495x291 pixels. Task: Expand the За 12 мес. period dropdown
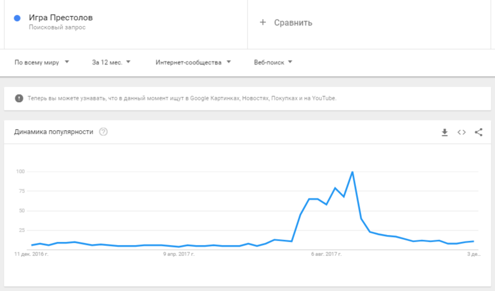[111, 62]
